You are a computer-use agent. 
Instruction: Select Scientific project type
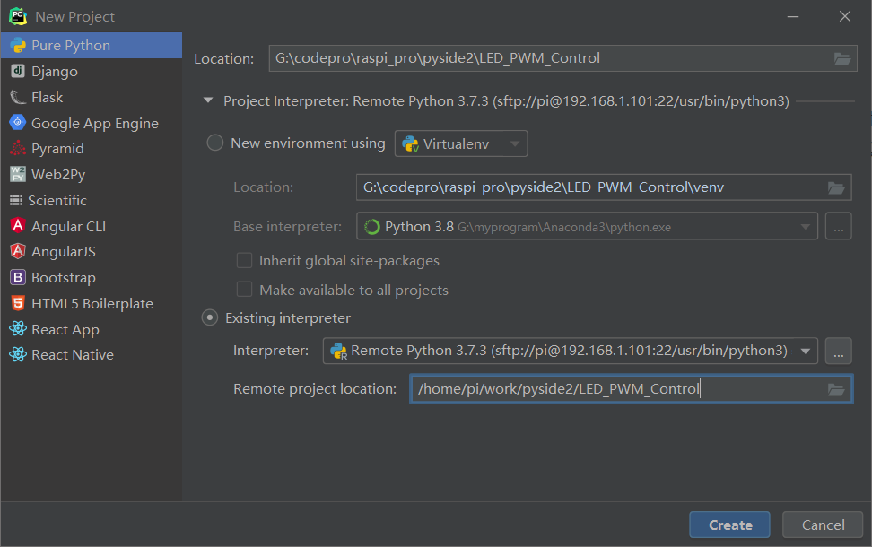tap(92, 200)
